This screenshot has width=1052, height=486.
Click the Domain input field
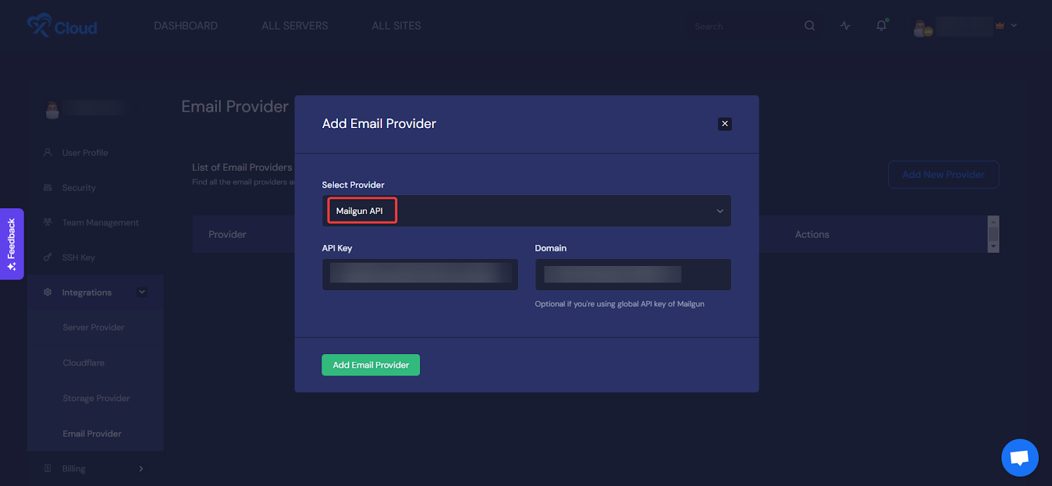tap(633, 274)
